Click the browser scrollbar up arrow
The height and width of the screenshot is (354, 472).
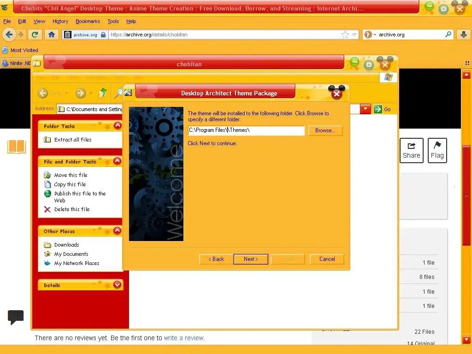tap(466, 74)
